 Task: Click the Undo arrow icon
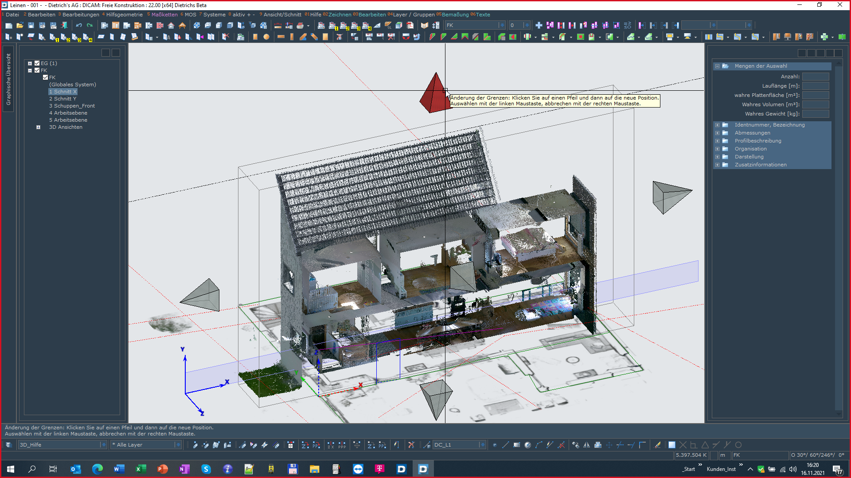[78, 25]
